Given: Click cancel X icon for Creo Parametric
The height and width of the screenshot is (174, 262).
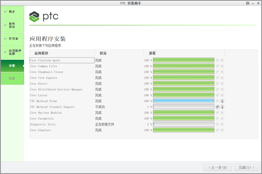Looking at the screenshot, I should click(222, 118).
